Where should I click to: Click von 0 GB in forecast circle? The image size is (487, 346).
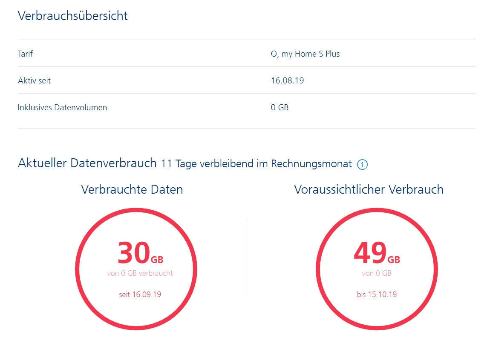(x=376, y=273)
